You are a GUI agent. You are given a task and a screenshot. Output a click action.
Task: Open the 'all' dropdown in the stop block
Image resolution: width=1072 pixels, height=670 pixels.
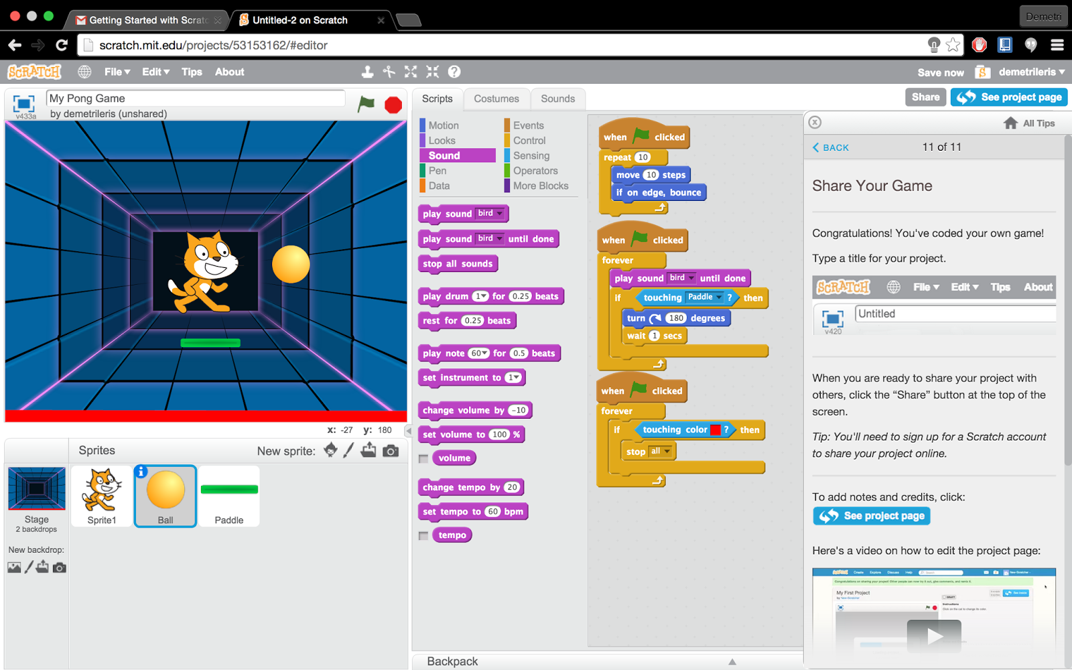click(660, 452)
